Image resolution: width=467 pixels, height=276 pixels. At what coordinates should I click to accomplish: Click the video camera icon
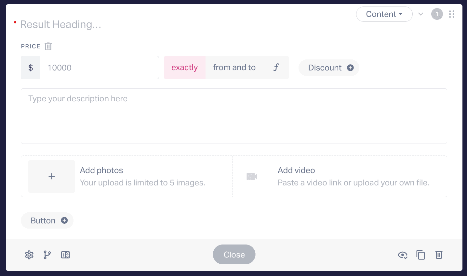(x=252, y=176)
